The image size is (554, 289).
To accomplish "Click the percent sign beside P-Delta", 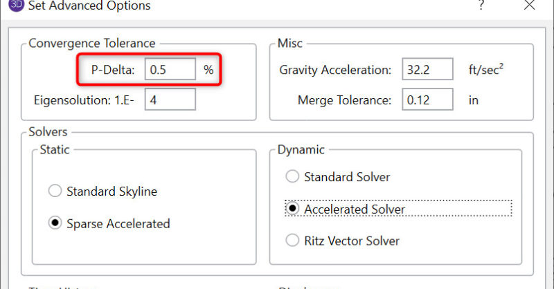I will point(208,70).
